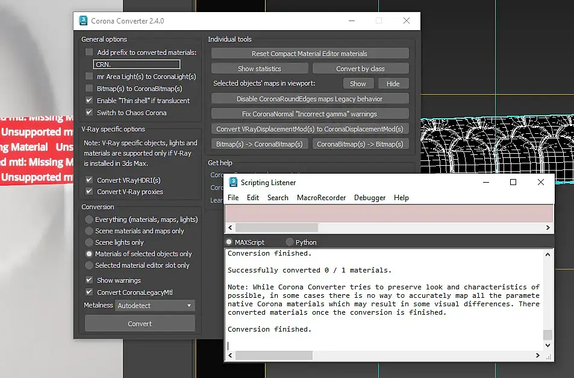Click listener output left scroll arrow
The height and width of the screenshot is (378, 574).
pos(230,355)
